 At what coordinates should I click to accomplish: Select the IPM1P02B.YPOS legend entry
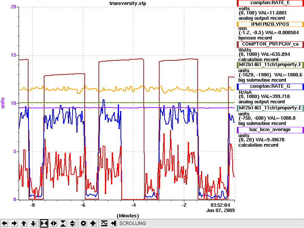270,24
